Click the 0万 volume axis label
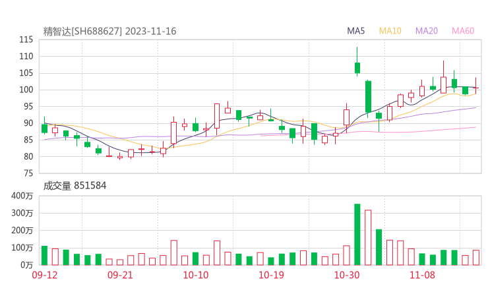The width and height of the screenshot is (488, 290). [x=27, y=265]
